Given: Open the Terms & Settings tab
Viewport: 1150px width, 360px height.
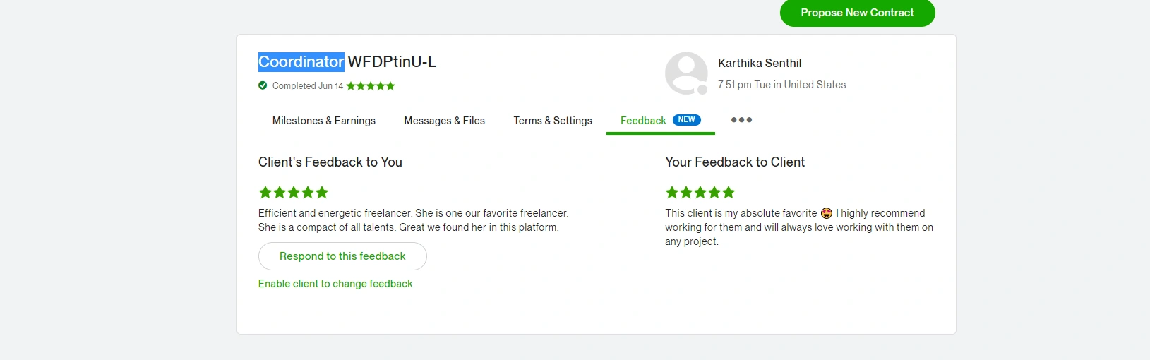Looking at the screenshot, I should pos(553,121).
